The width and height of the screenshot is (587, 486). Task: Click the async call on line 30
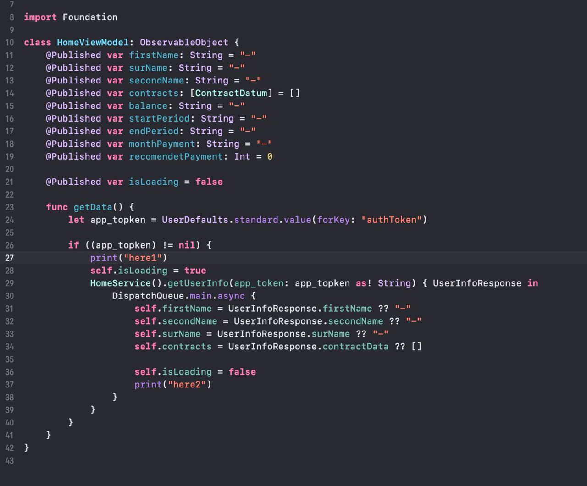231,296
